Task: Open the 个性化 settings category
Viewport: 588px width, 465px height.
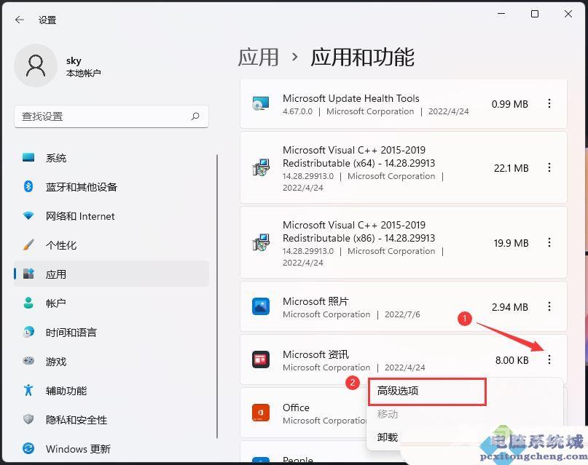Action: pos(111,245)
